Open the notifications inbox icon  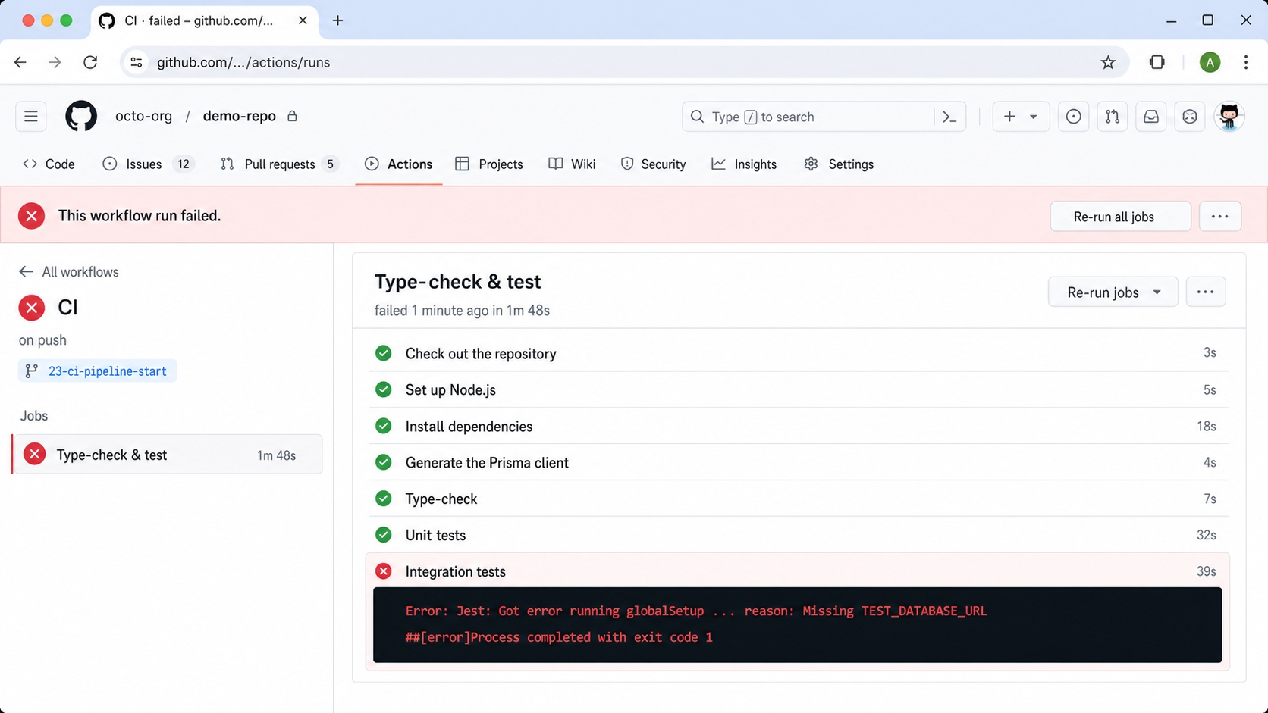1150,117
